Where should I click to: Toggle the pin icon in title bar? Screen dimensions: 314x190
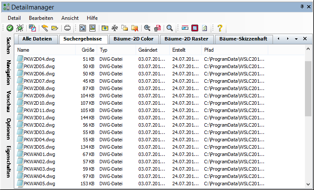(x=302, y=6)
